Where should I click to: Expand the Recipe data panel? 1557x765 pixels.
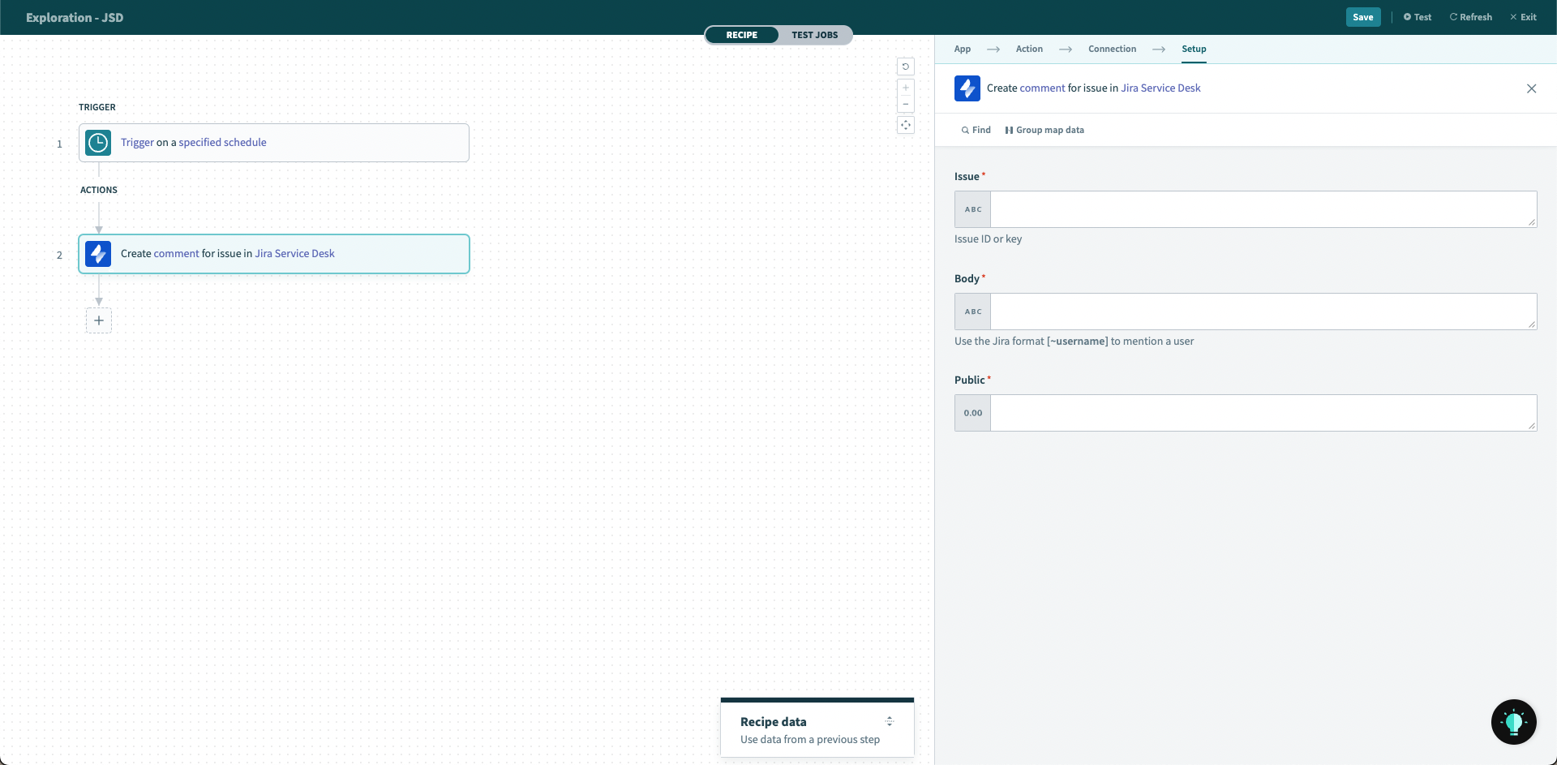[890, 721]
